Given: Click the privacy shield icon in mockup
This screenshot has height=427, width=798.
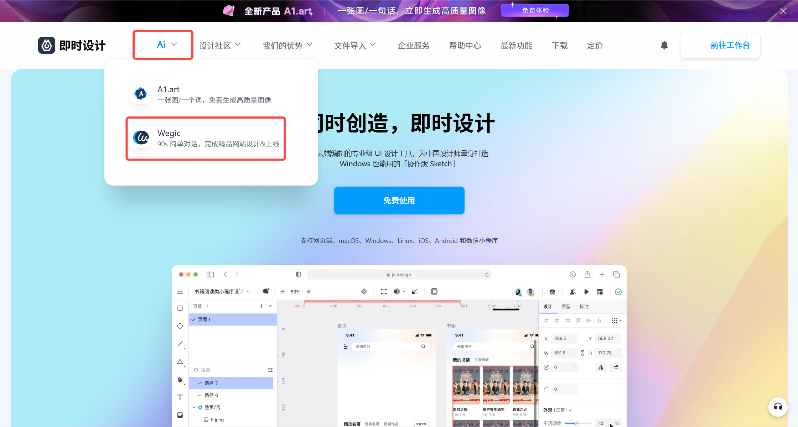Looking at the screenshot, I should (x=298, y=274).
